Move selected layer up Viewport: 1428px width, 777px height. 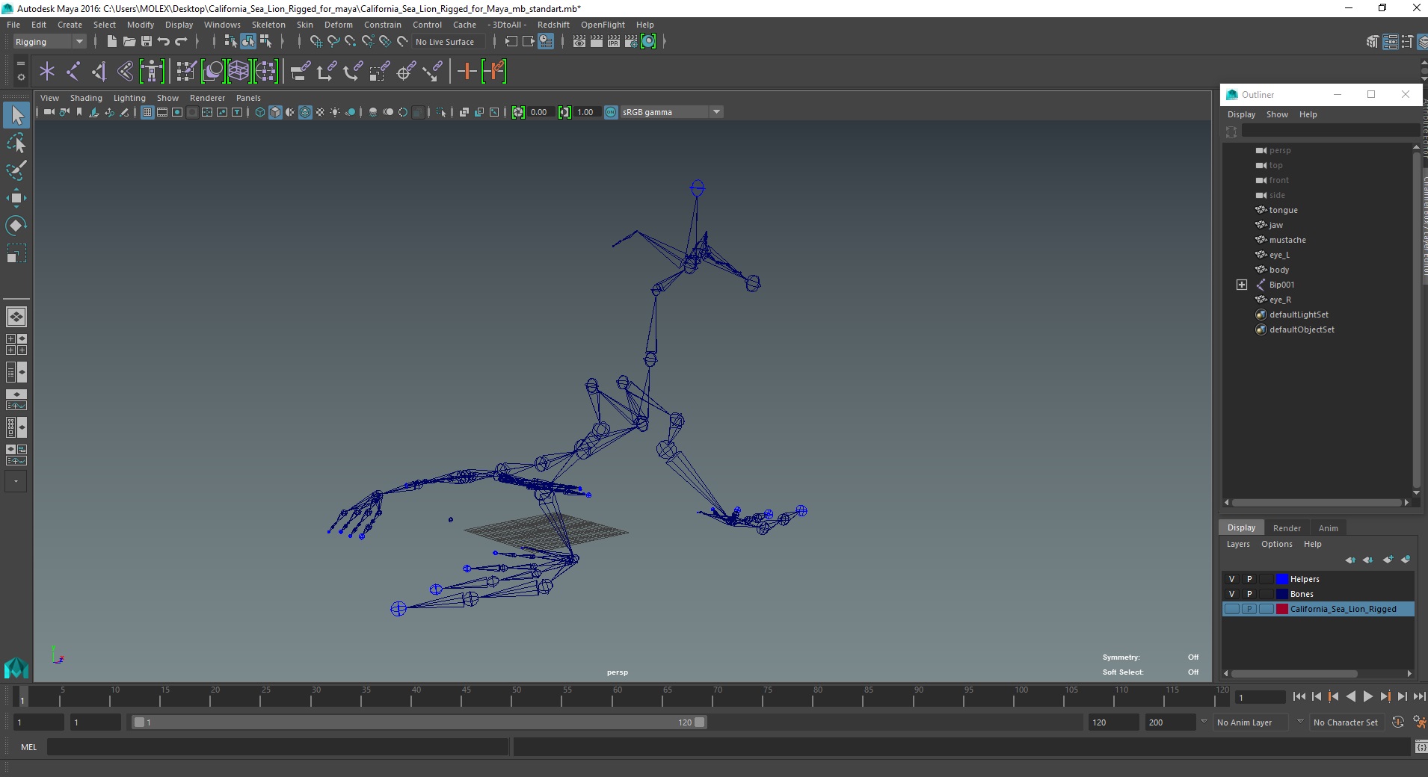point(1350,560)
